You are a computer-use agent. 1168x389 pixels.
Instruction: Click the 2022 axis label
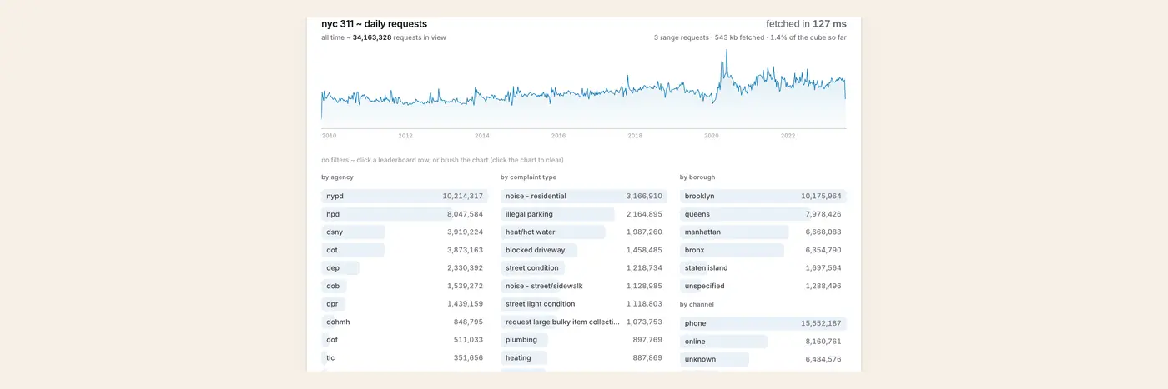(788, 136)
